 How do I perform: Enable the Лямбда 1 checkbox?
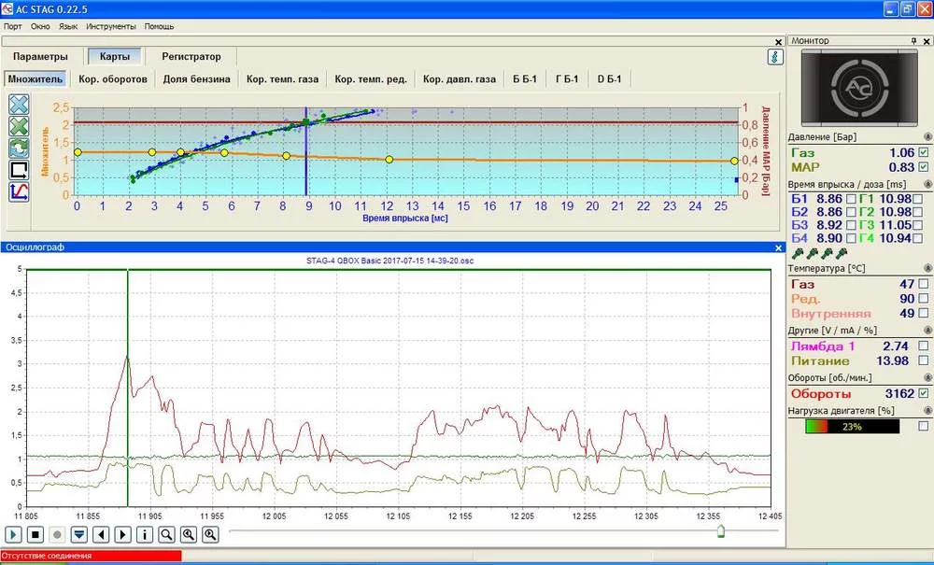pos(924,346)
